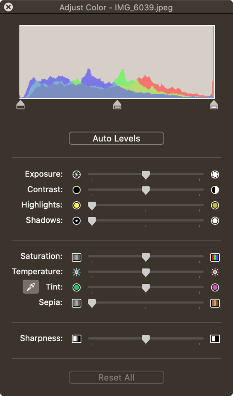Click the Highlights slider thumb
The image size is (233, 396).
[92, 206]
